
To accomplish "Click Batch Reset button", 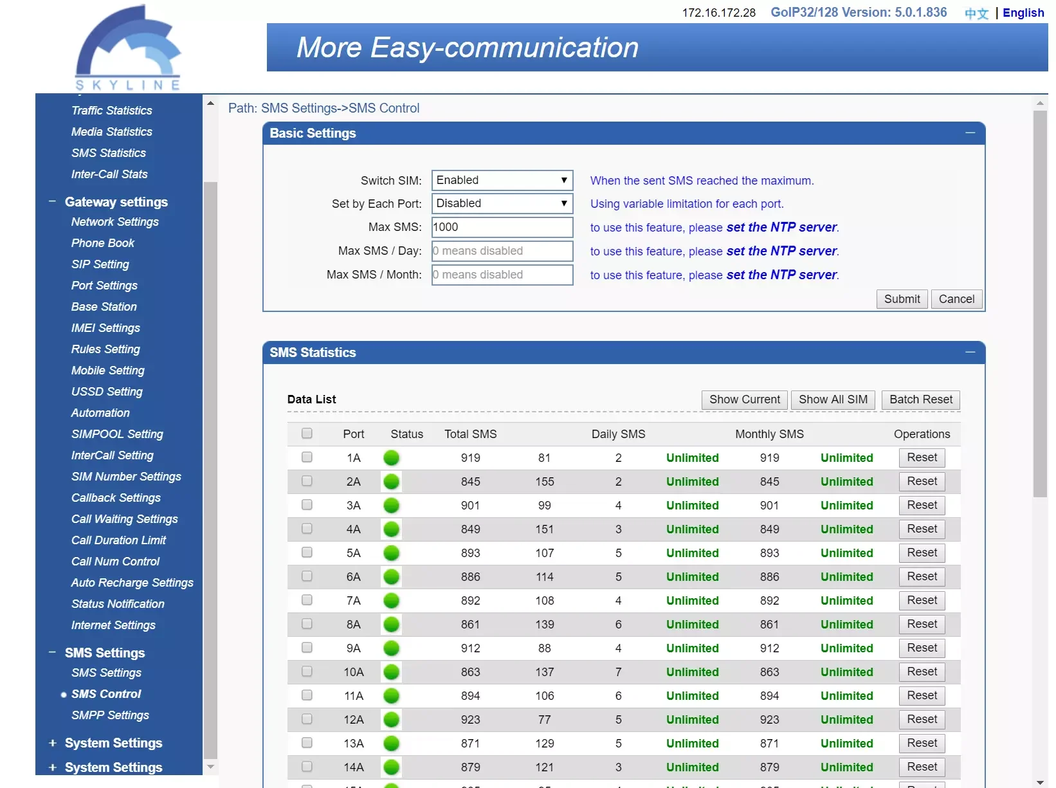I will click(x=921, y=399).
